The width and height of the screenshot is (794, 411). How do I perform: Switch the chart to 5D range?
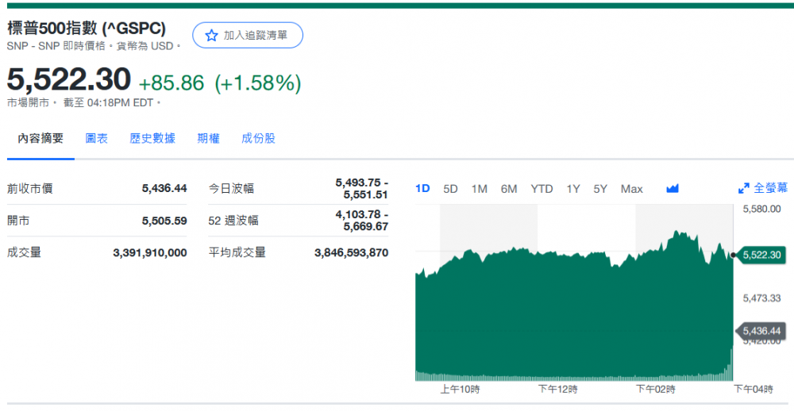click(x=450, y=189)
